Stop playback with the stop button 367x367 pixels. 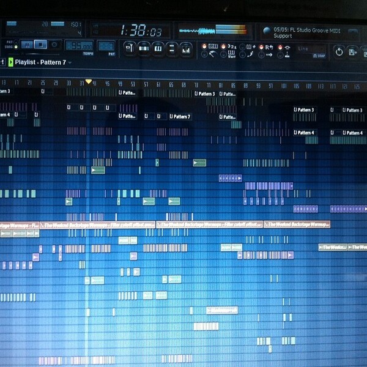(40, 45)
